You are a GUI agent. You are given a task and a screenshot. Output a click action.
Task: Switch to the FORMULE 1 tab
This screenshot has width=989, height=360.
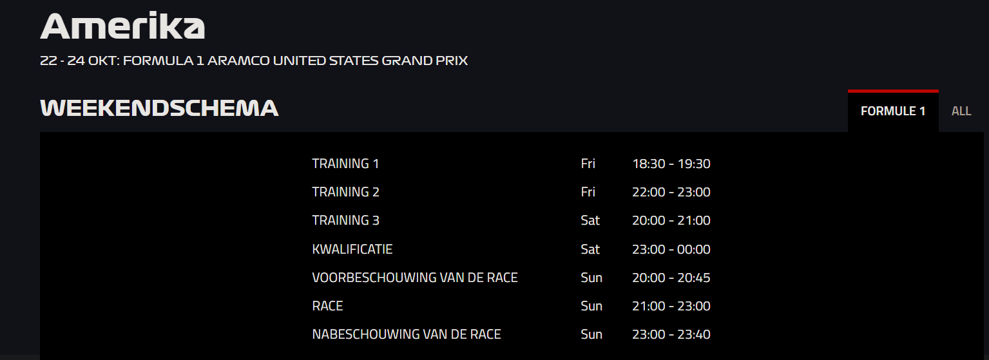892,111
